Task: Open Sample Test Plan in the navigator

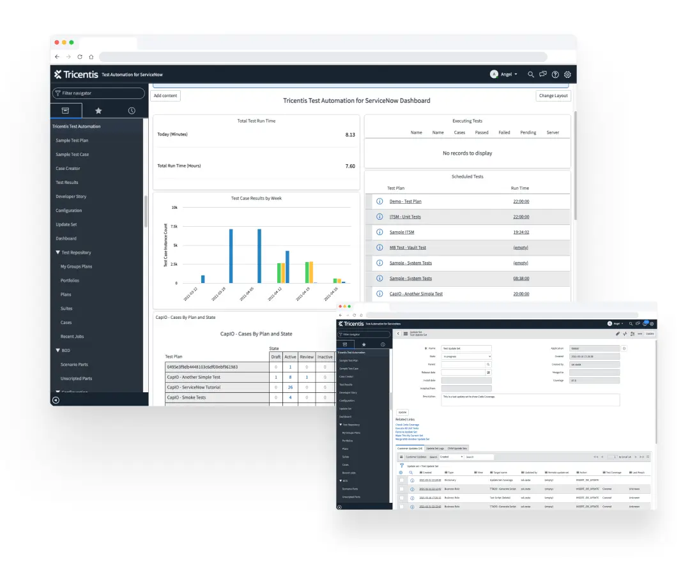Action: click(x=72, y=141)
